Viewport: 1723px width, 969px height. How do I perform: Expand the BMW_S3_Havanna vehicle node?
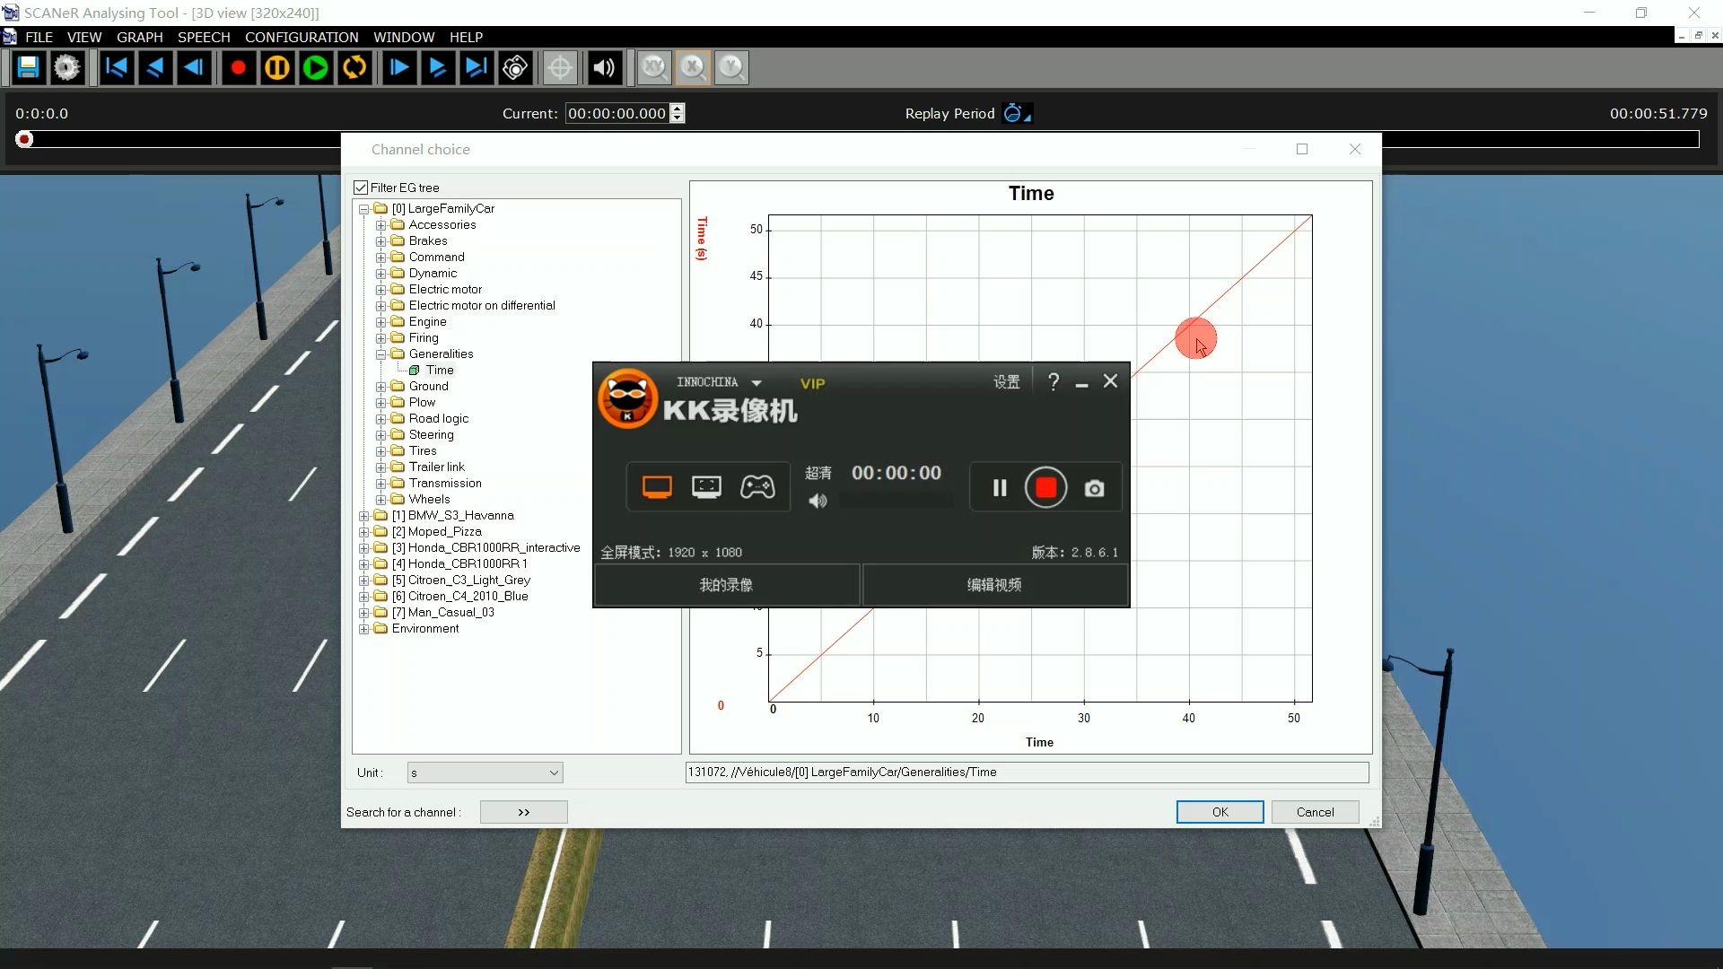tap(364, 516)
